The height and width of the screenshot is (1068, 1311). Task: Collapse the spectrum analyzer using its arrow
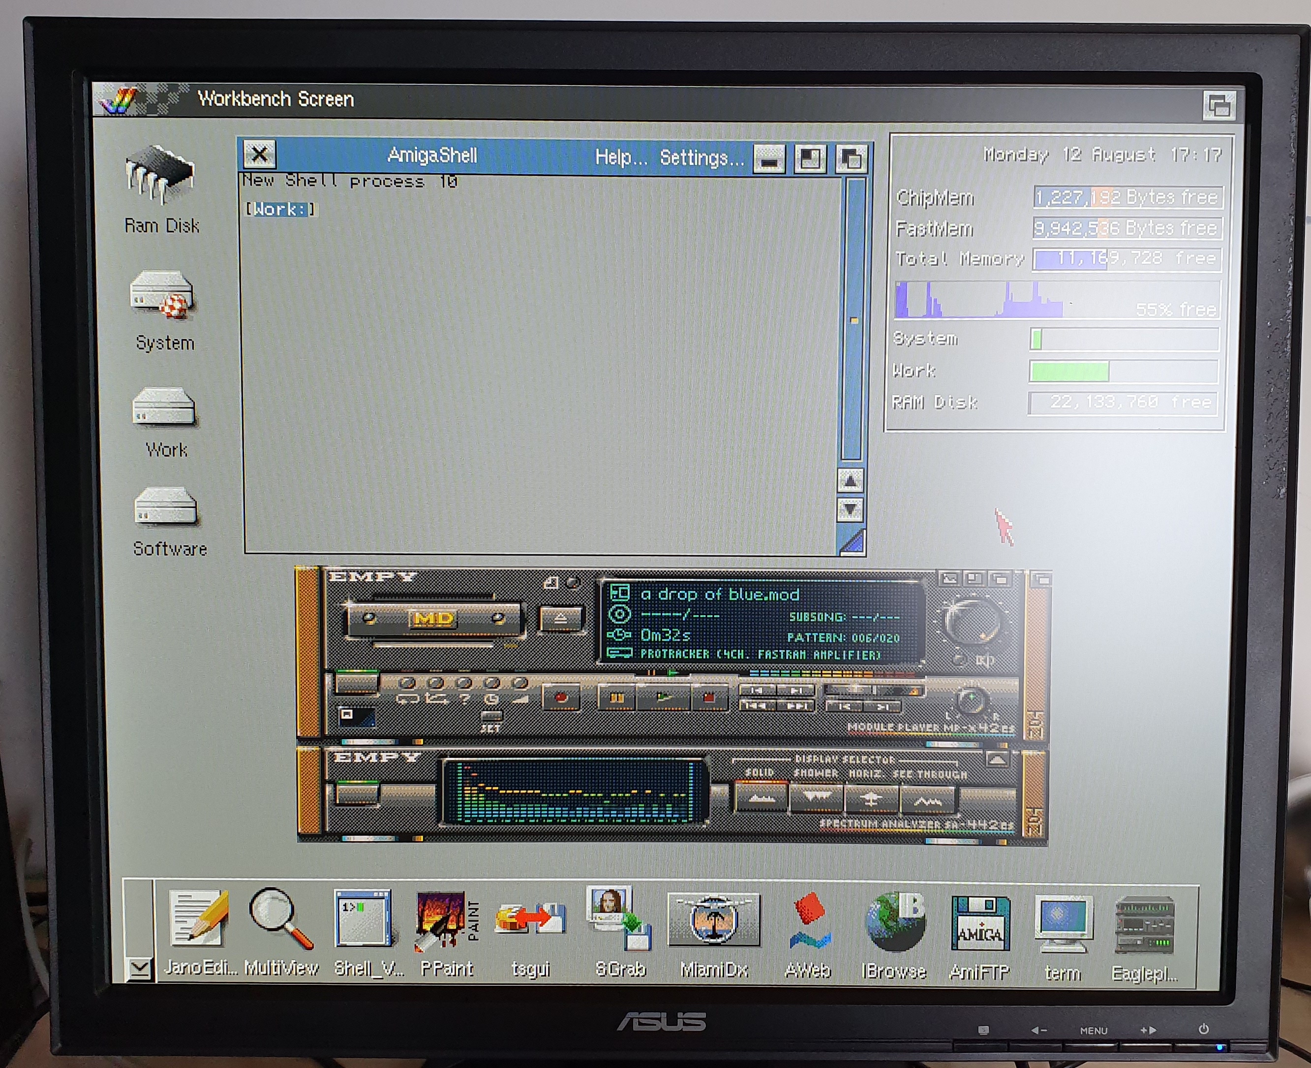click(997, 760)
